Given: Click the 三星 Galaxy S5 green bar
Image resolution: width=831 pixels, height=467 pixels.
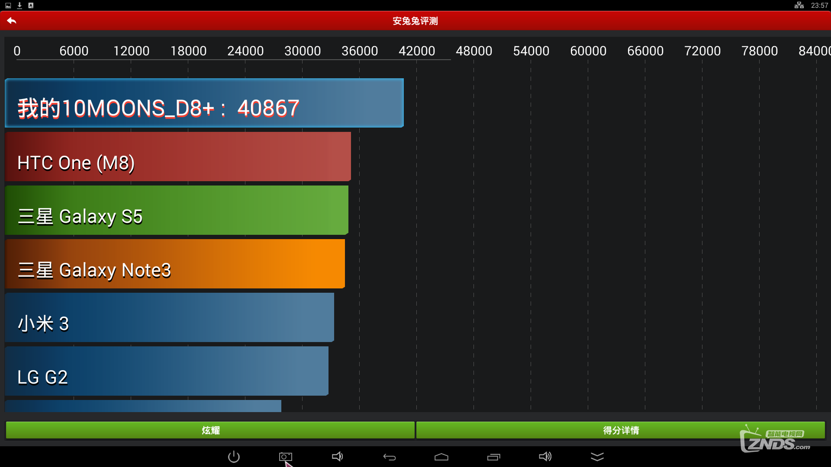Looking at the screenshot, I should pos(176,210).
